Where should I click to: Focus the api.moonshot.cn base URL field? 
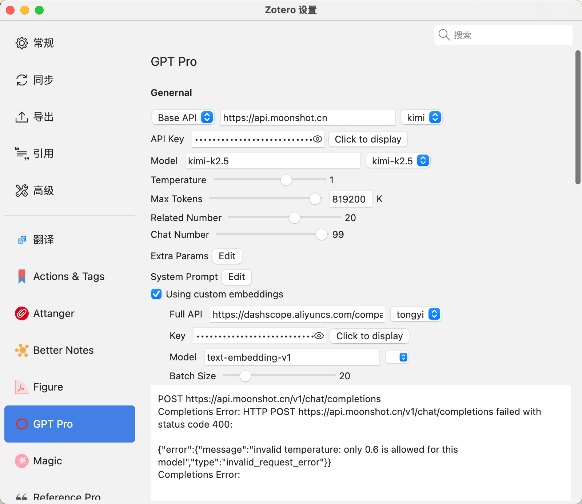tap(308, 117)
